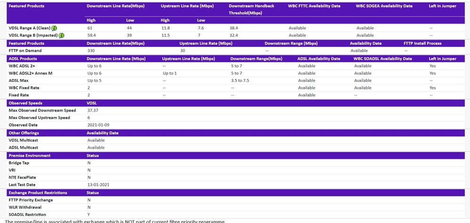The height and width of the screenshot is (223, 470).
Task: Click the FTTP Install Process column header
Action: (422, 43)
